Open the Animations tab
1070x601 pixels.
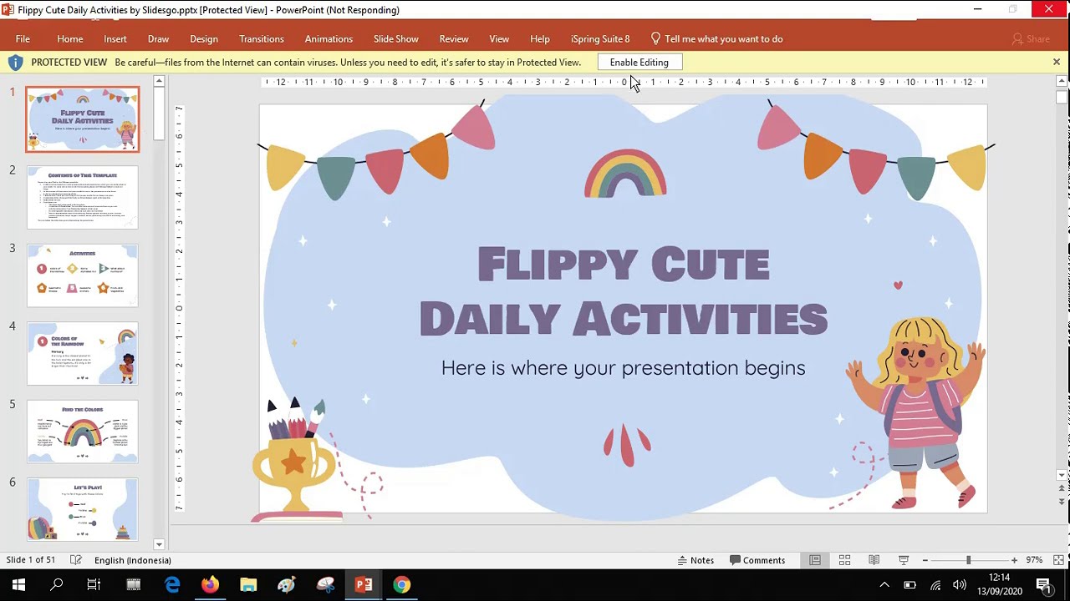tap(329, 39)
